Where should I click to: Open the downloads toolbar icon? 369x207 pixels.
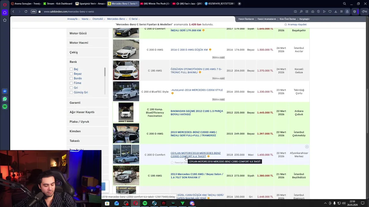tap(336, 11)
